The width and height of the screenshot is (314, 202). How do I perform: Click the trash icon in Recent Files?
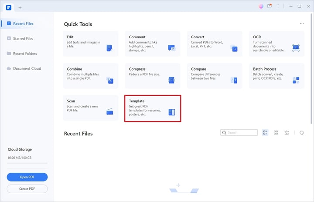(x=287, y=133)
